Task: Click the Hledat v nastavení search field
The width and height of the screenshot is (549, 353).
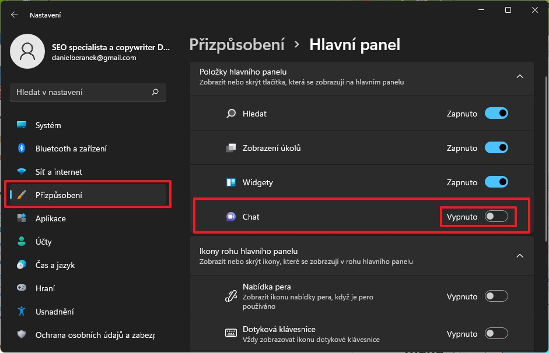Action: tap(82, 92)
